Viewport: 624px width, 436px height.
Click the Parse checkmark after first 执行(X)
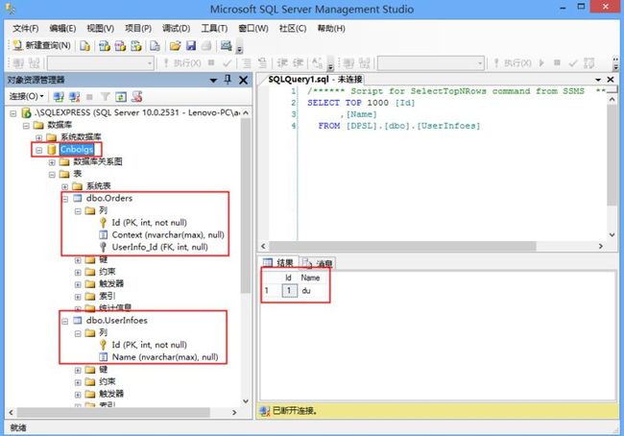228,63
